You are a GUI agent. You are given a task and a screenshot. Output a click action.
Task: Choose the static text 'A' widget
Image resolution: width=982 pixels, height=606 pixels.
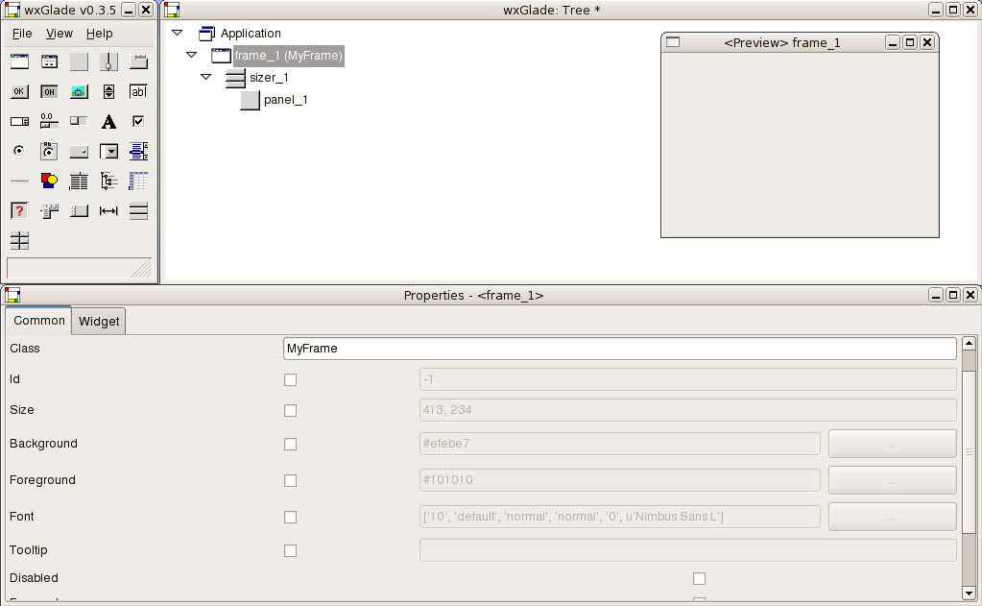pyautogui.click(x=108, y=122)
